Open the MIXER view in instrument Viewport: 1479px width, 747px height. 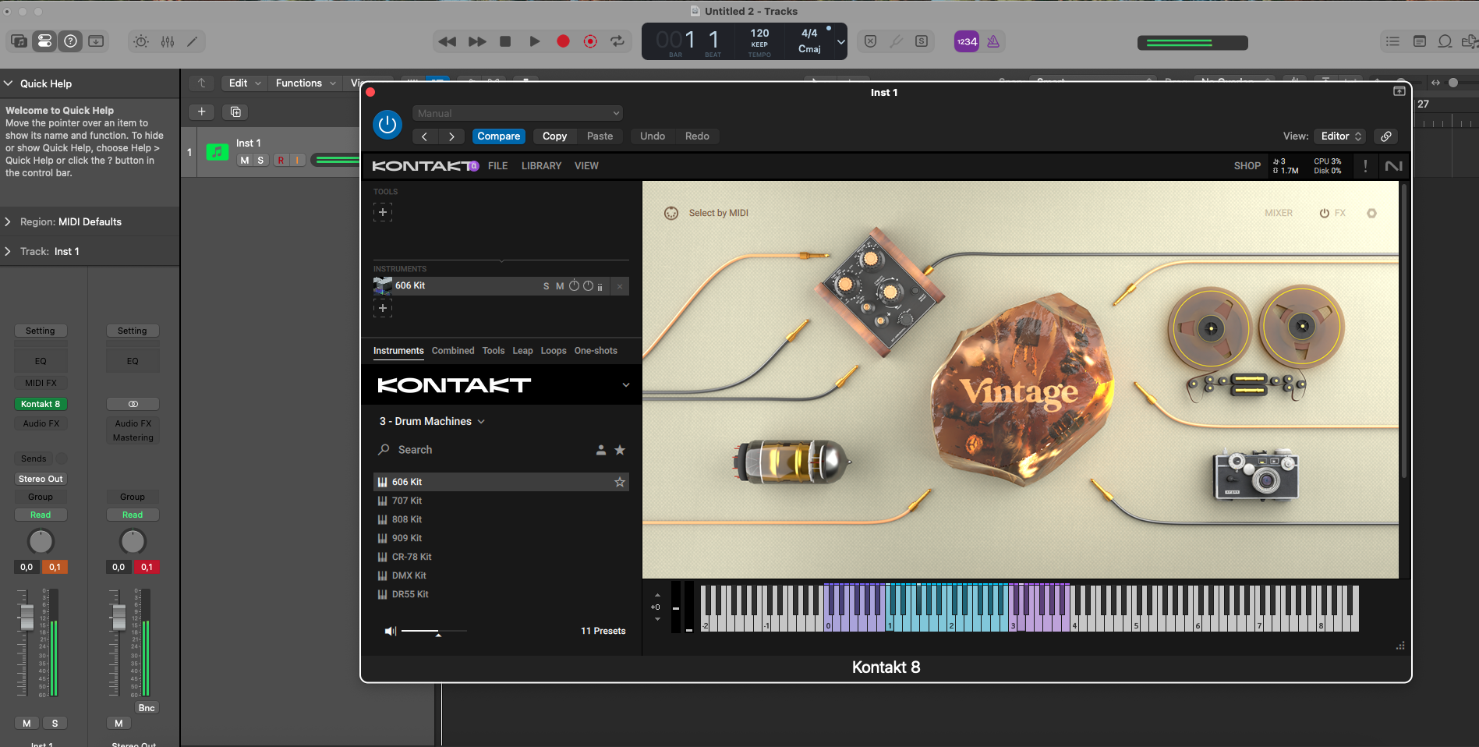[x=1279, y=213]
